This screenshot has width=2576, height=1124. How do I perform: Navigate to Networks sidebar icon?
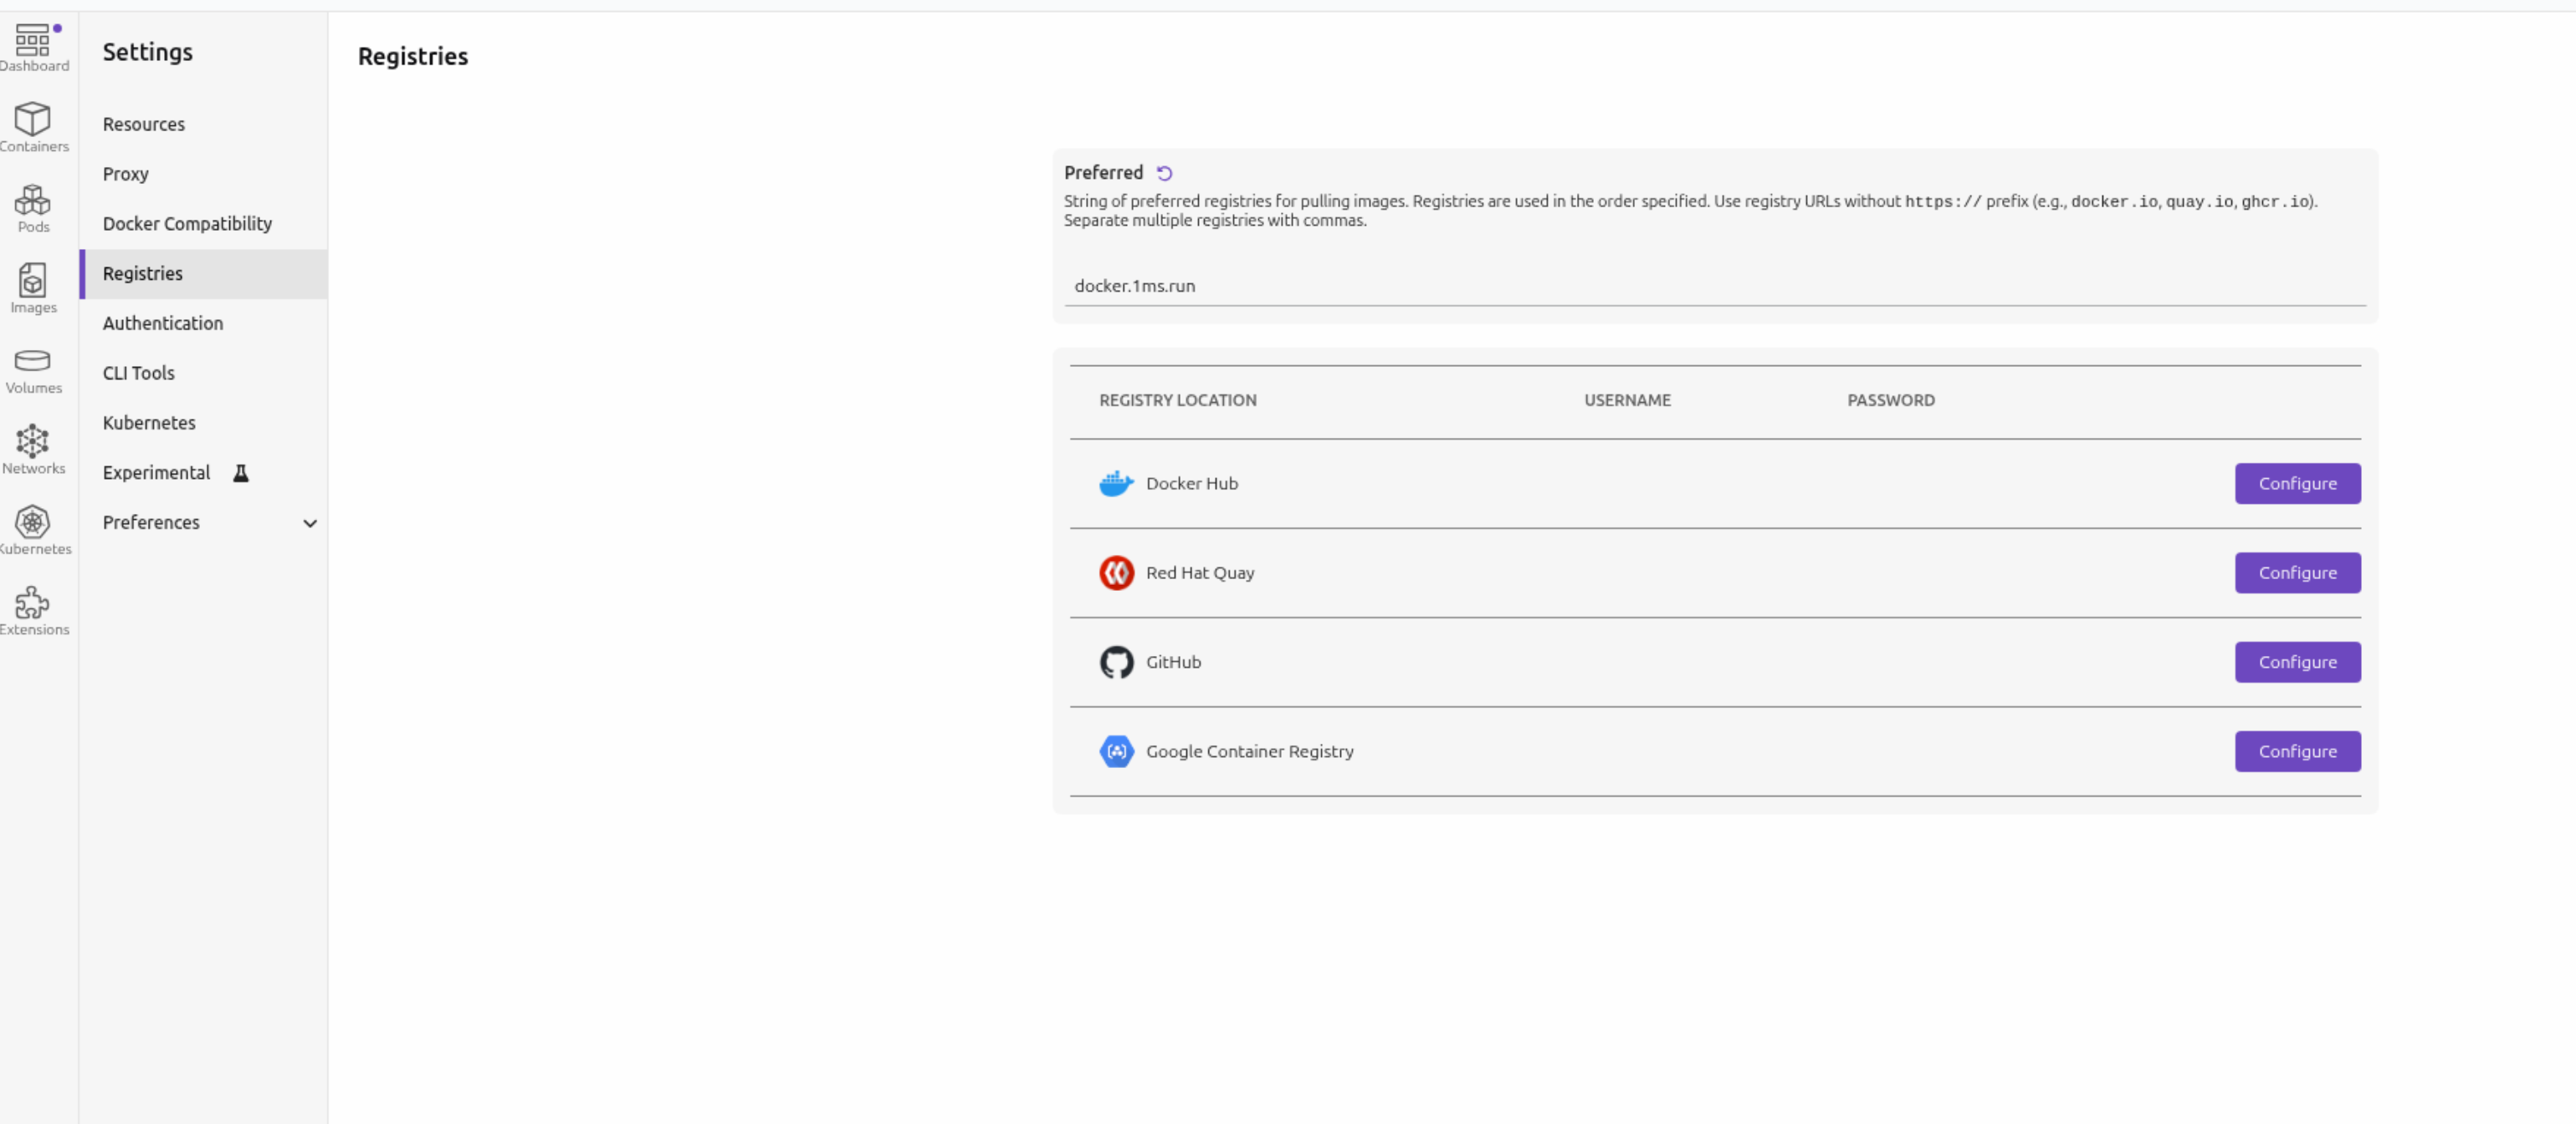tap(33, 449)
